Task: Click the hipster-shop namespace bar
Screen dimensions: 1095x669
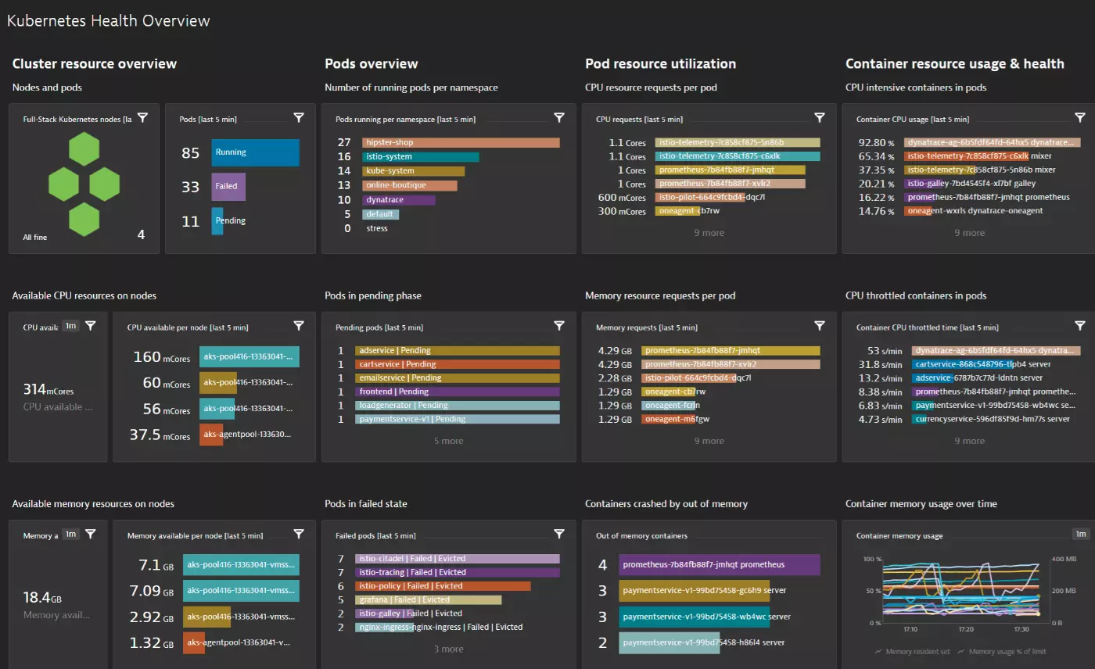Action: [461, 143]
